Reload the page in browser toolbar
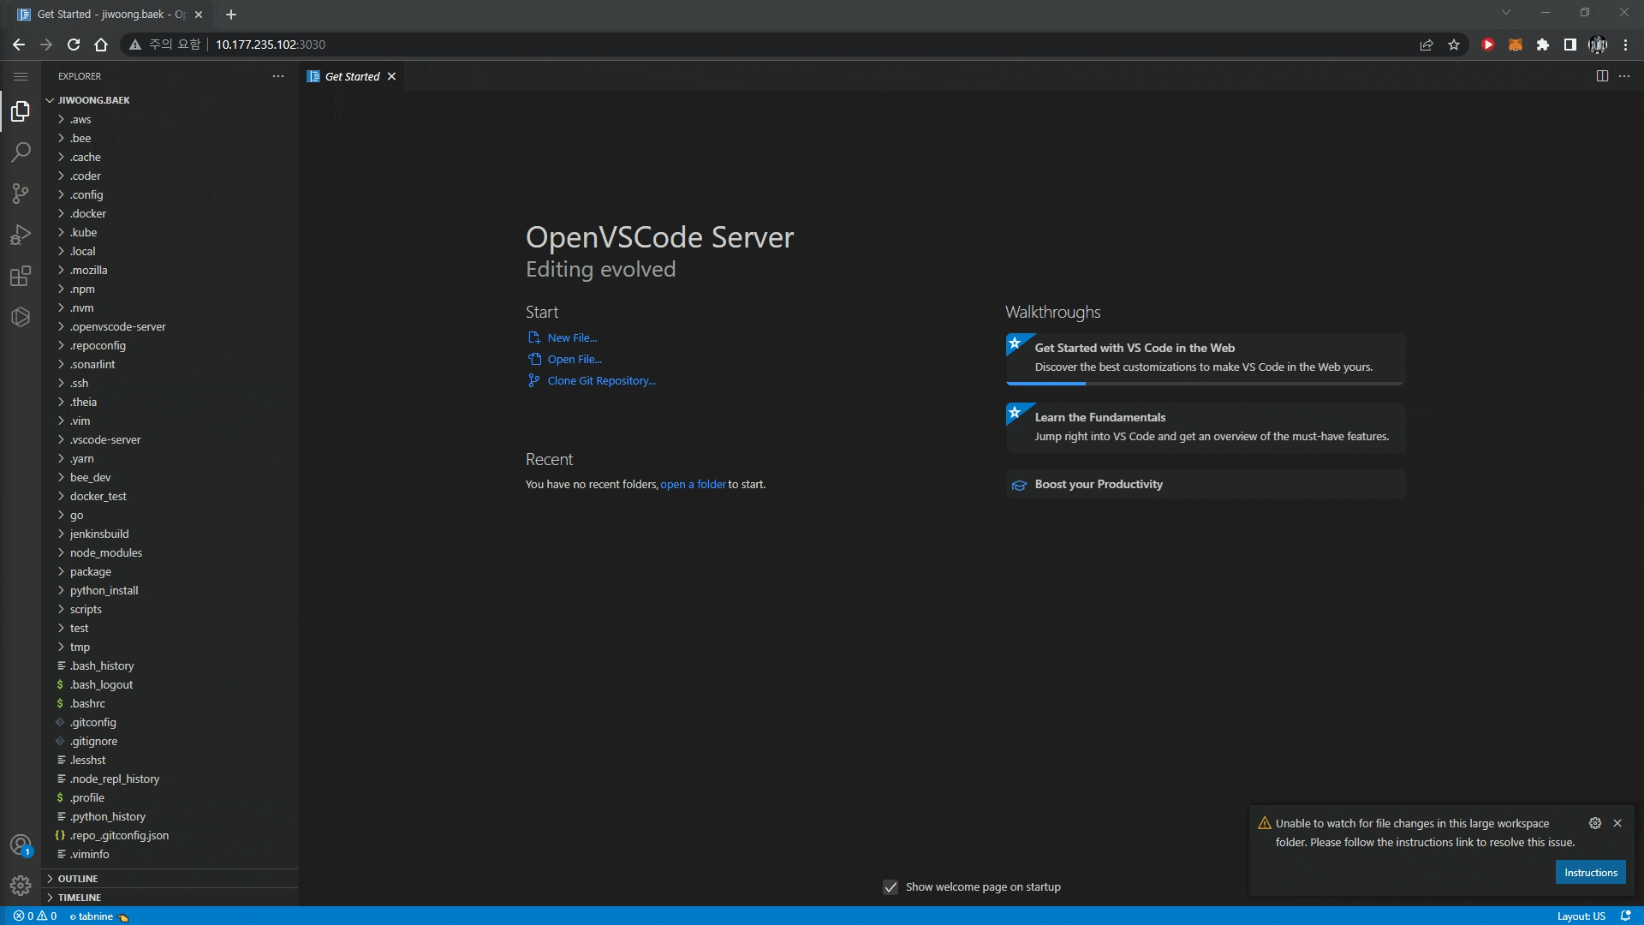The width and height of the screenshot is (1644, 925). point(74,45)
